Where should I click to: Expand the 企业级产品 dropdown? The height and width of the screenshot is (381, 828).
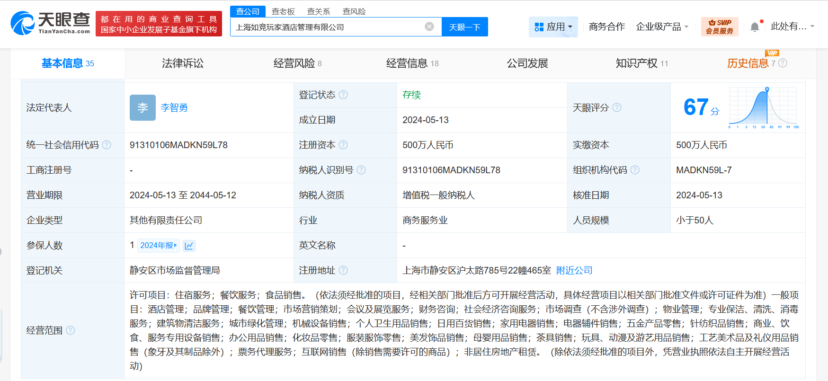pos(661,27)
